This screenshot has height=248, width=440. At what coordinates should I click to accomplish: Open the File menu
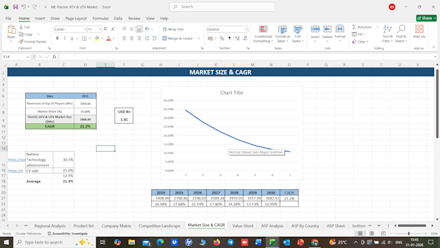(8, 18)
